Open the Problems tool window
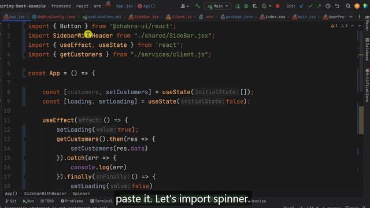Screen dimensions: 370x208 coord(72,201)
